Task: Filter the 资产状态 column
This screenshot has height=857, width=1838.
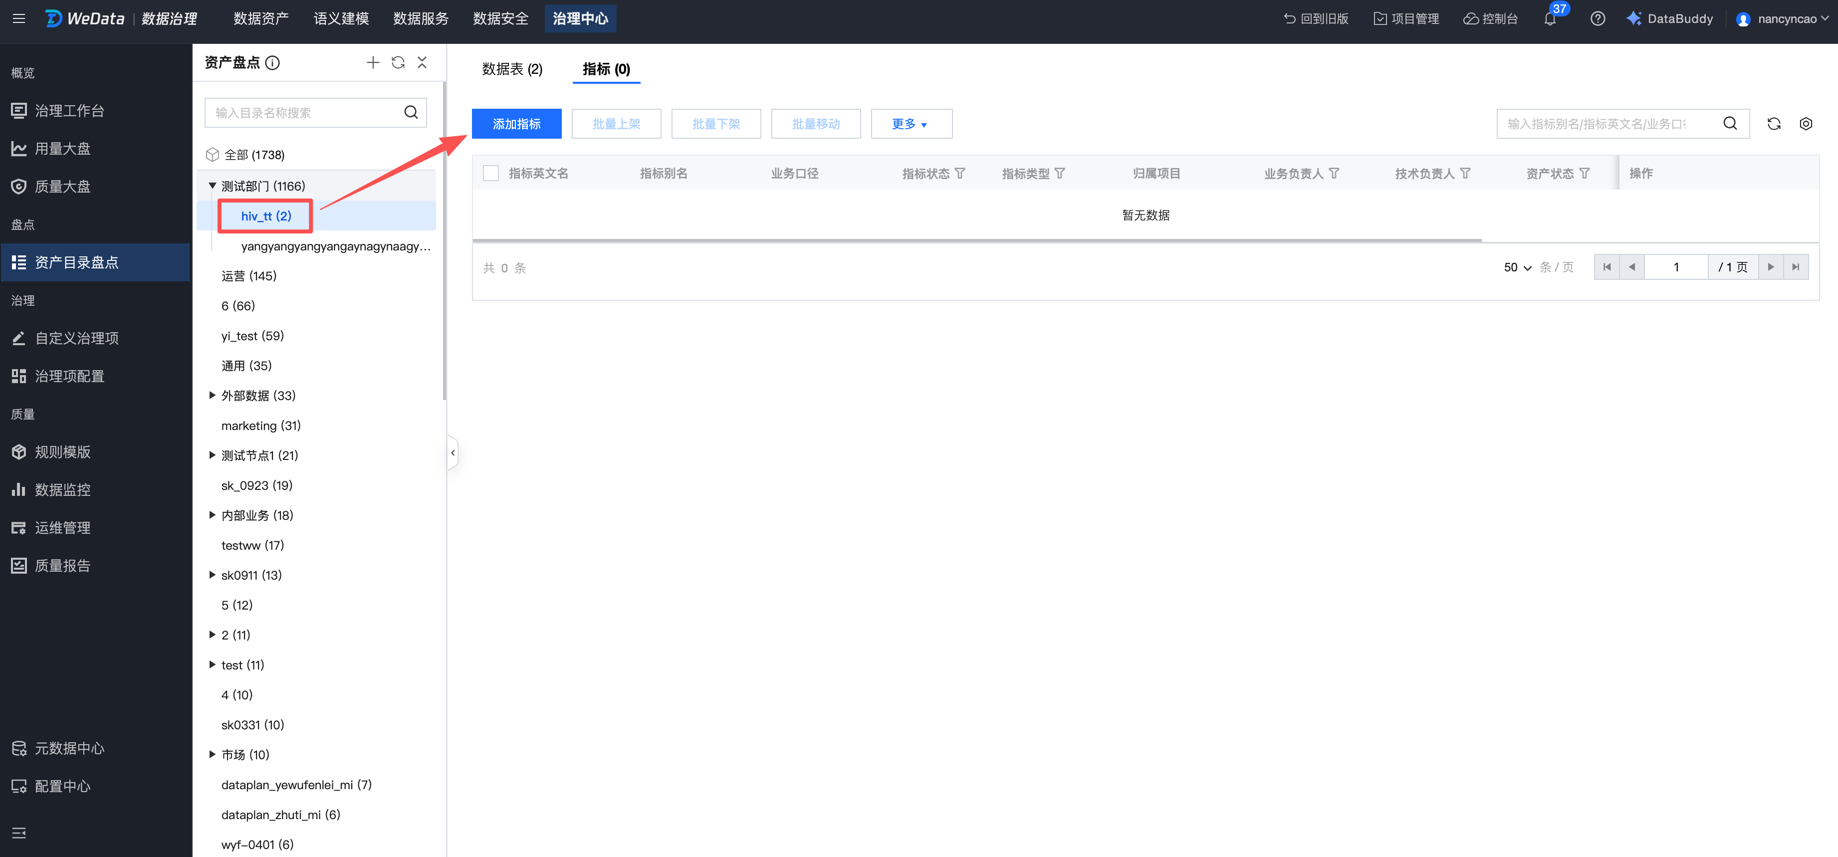Action: point(1584,174)
